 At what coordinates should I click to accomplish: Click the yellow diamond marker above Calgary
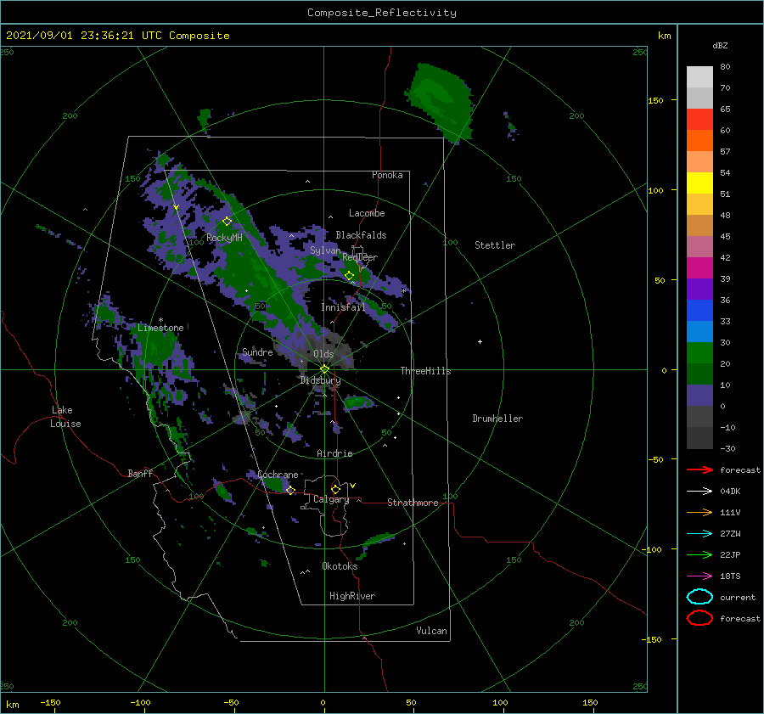[335, 489]
